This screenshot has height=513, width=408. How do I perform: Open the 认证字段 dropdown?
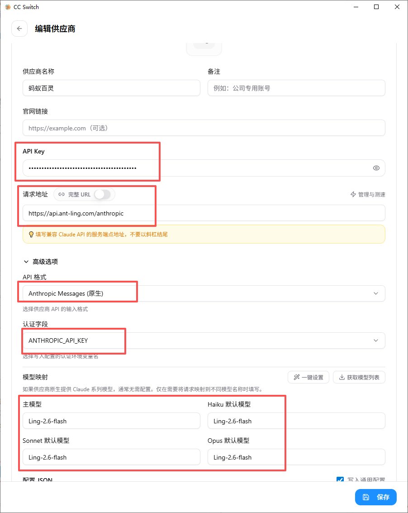pyautogui.click(x=204, y=340)
